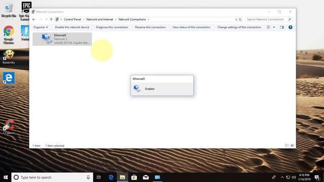324x182 pixels.
Task: Open the Action Center notifications
Action: pyautogui.click(x=317, y=177)
